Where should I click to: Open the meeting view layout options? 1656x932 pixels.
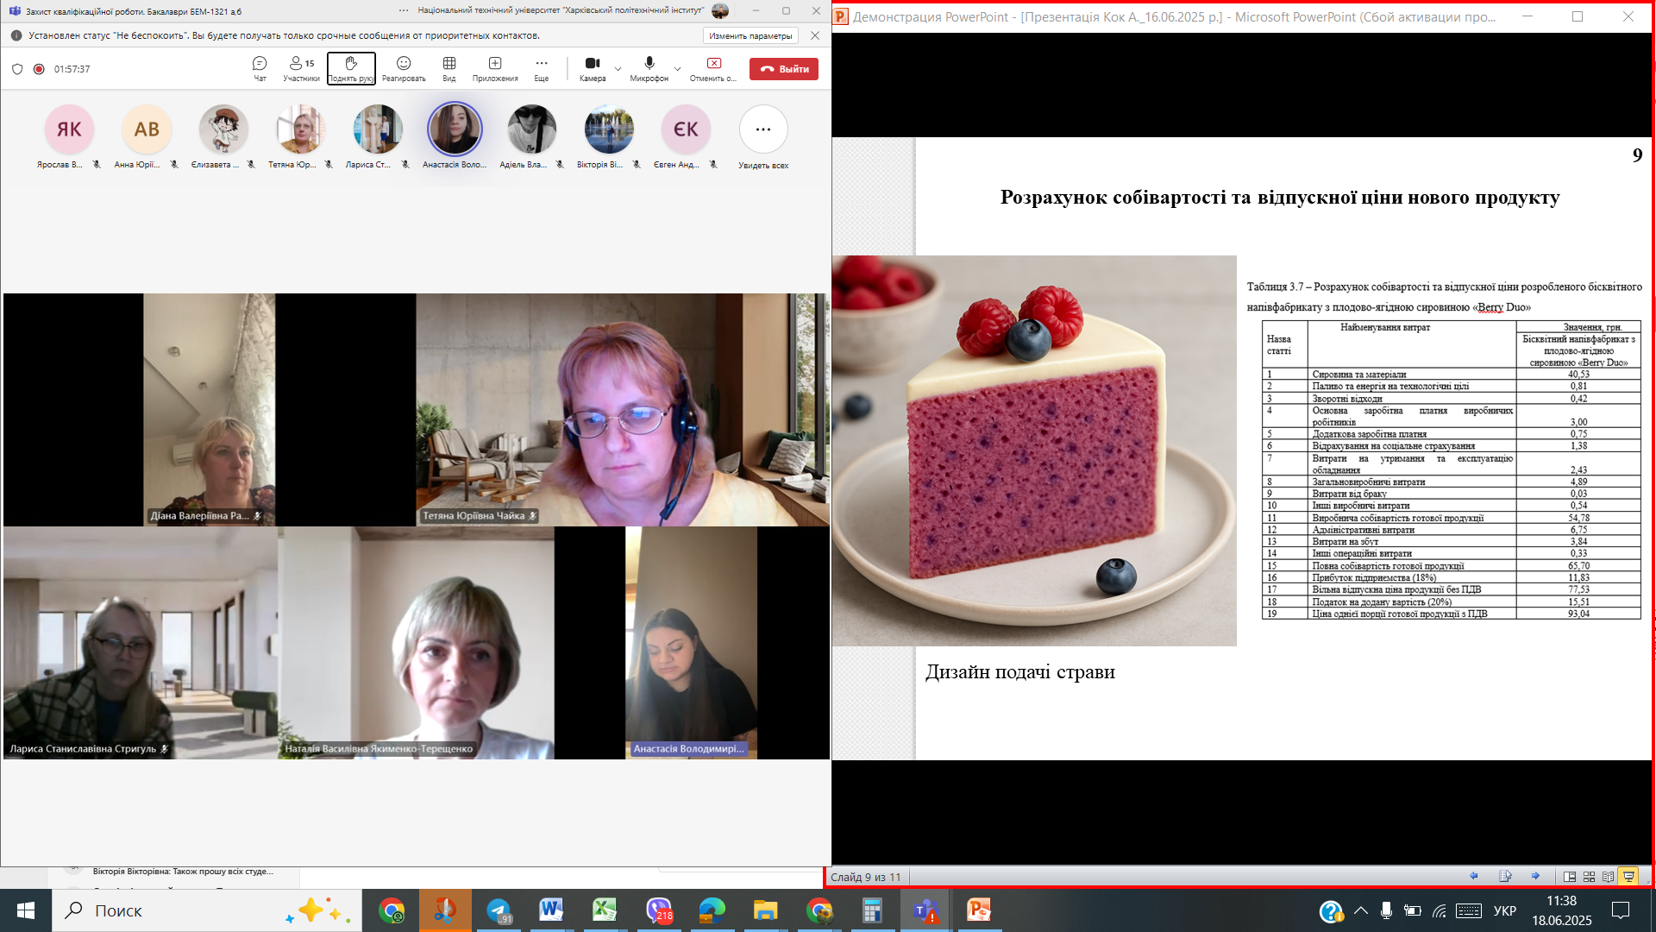point(449,68)
